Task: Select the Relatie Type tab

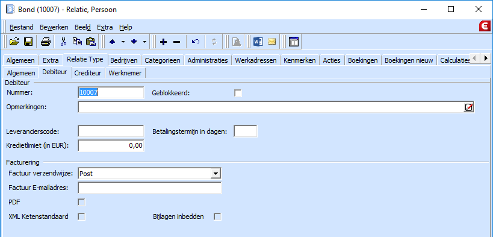Action: pos(85,59)
